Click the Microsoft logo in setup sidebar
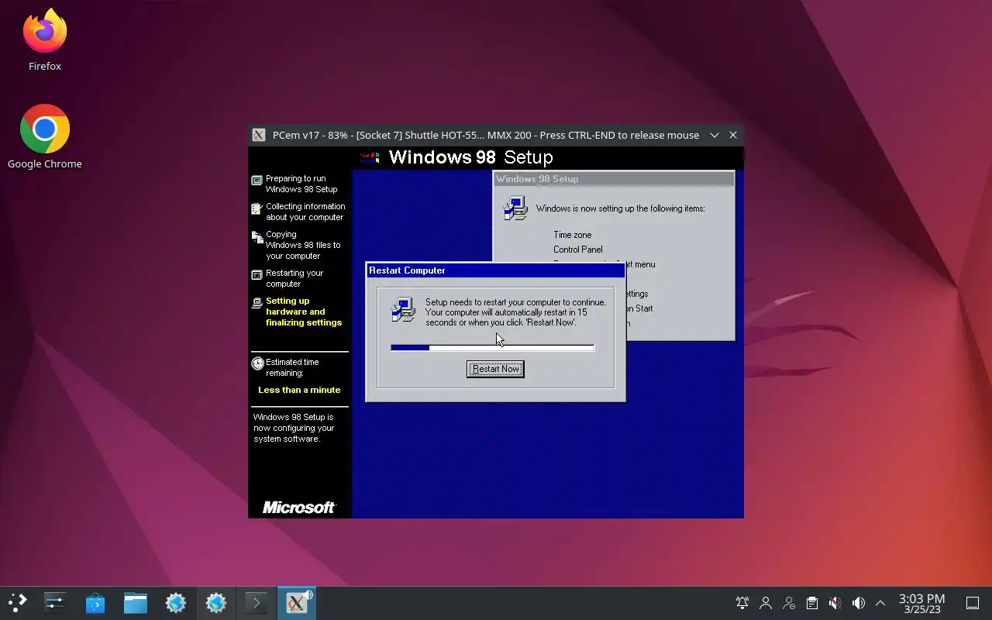Screen dimensions: 992x620 point(299,508)
